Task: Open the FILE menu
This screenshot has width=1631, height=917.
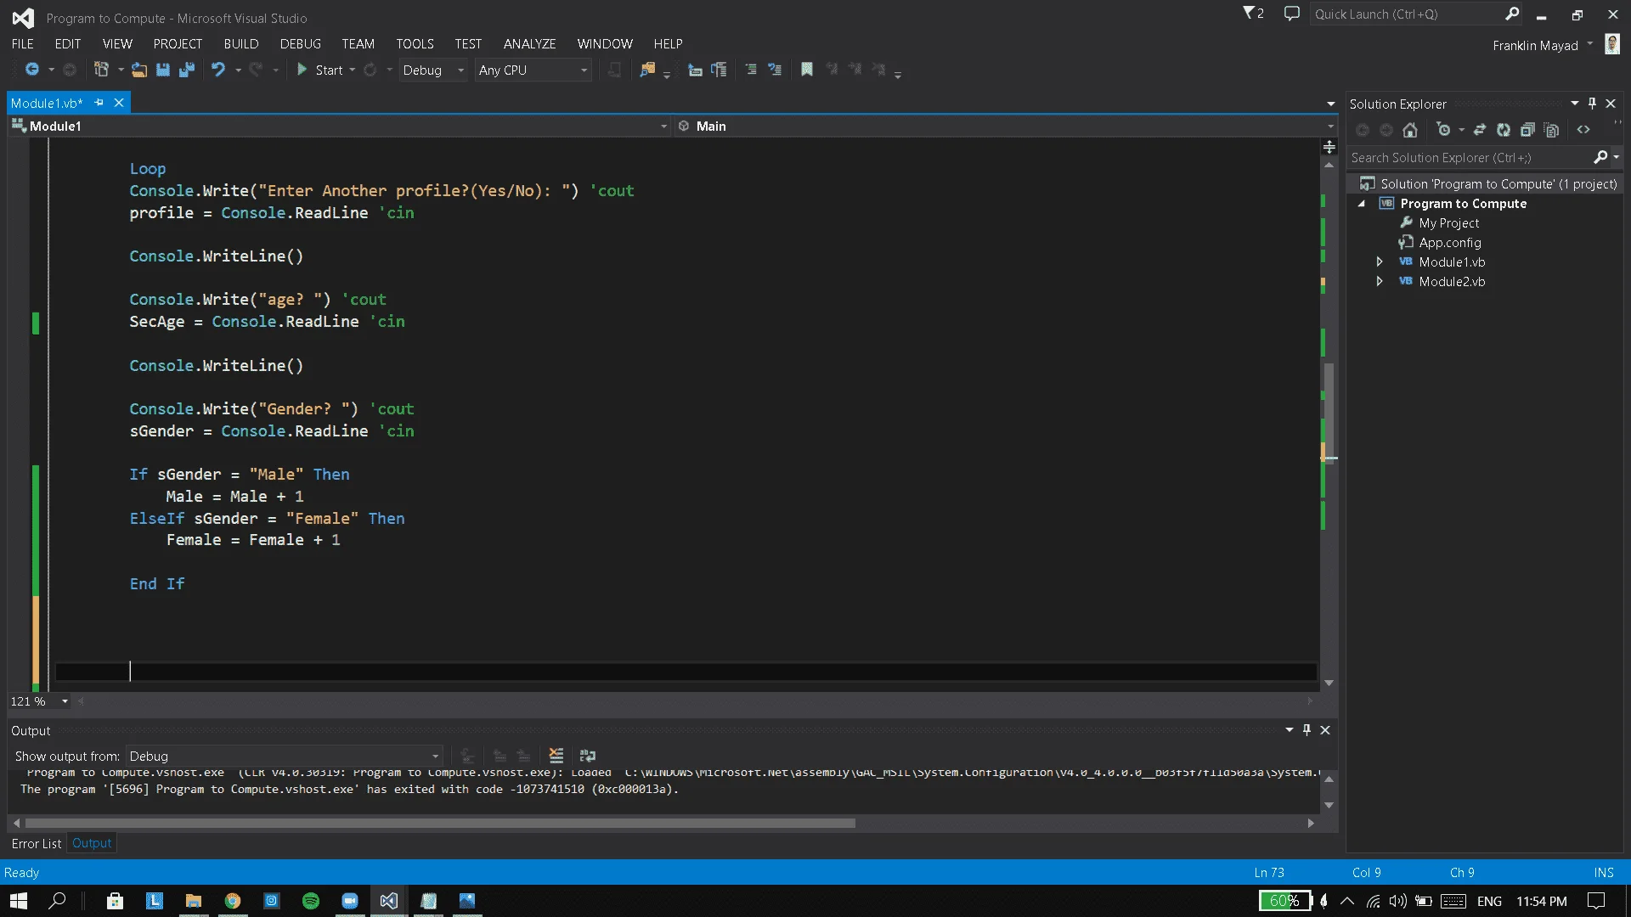Action: 23,44
